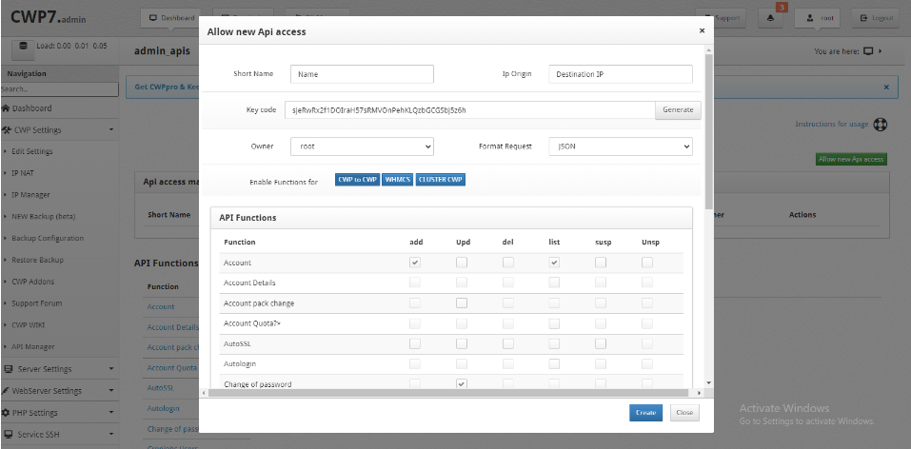Click the Dashboard button in top bar
This screenshot has height=449, width=911.
171,18
